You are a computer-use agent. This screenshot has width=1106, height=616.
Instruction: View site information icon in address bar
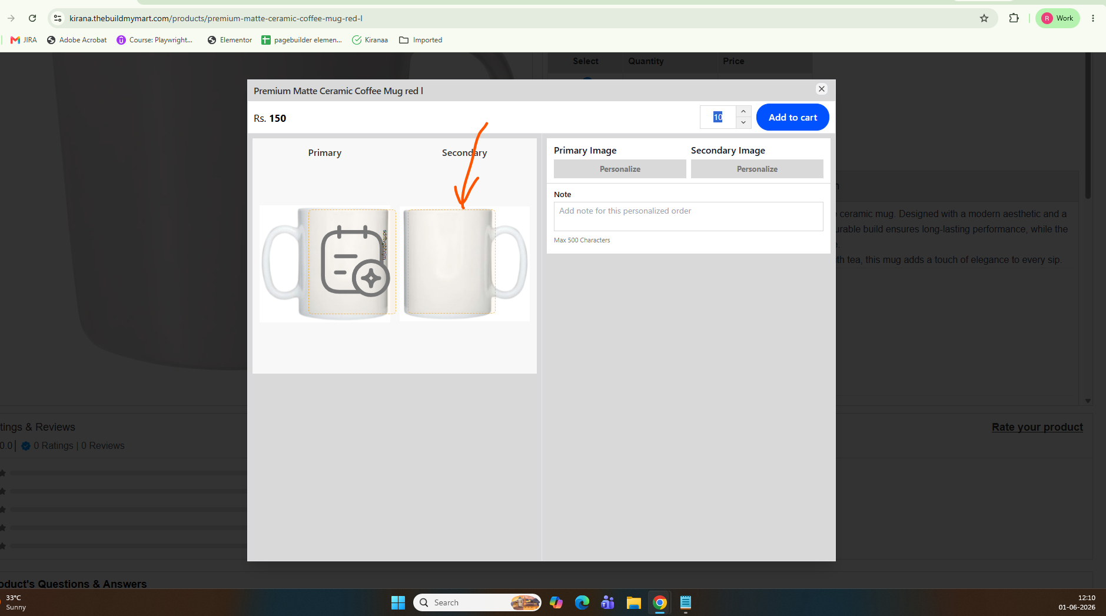pos(58,18)
